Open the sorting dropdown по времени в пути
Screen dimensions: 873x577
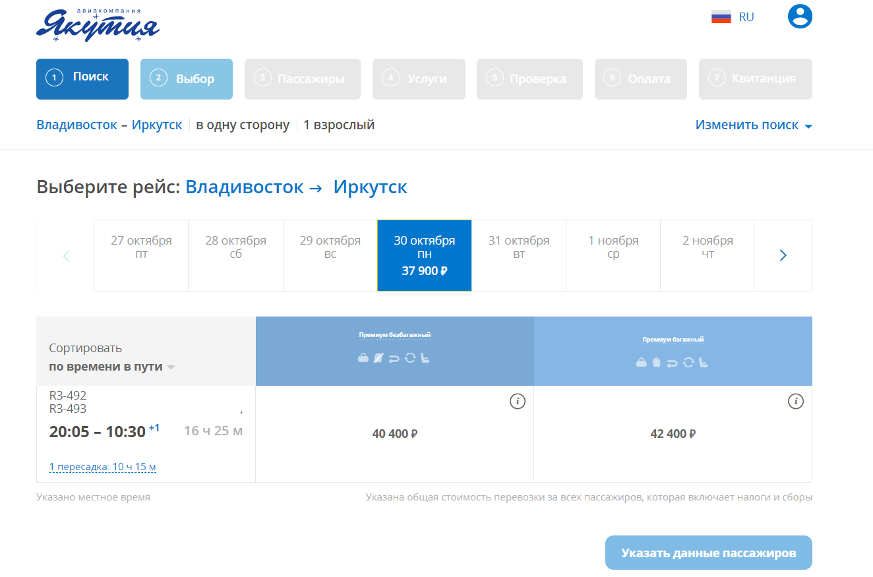click(105, 366)
